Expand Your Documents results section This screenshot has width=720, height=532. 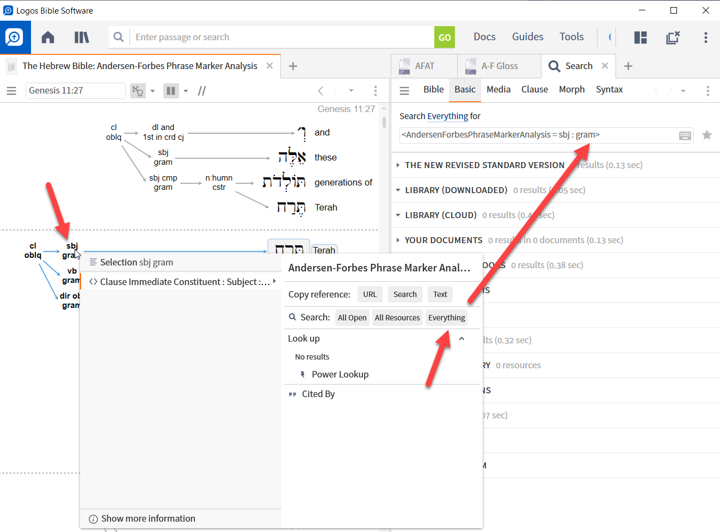[398, 240]
